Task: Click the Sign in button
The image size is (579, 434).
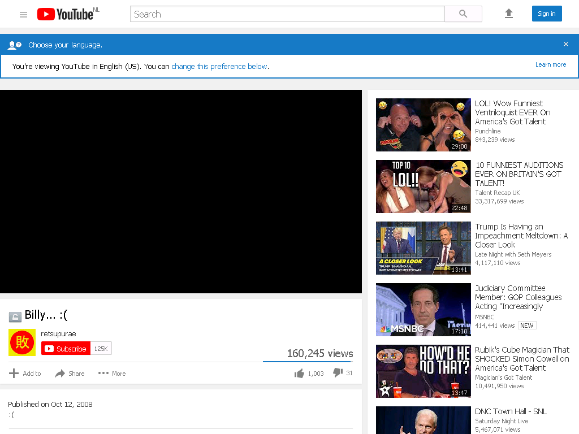Action: tap(547, 14)
